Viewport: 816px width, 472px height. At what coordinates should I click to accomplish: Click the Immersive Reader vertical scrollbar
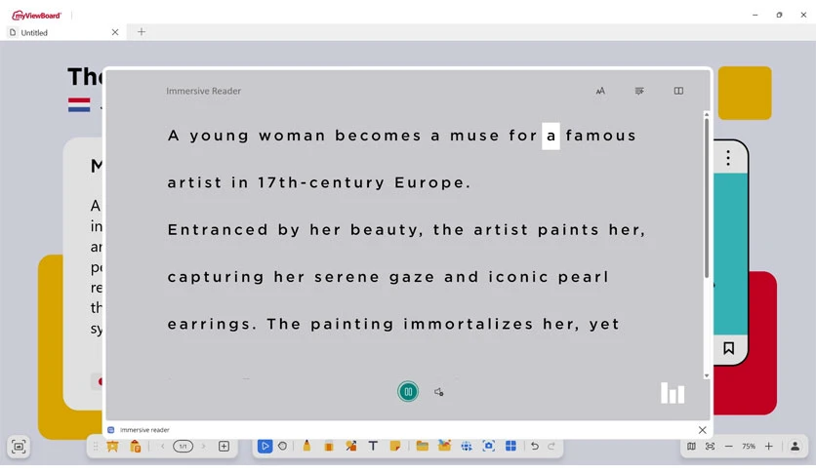707,198
